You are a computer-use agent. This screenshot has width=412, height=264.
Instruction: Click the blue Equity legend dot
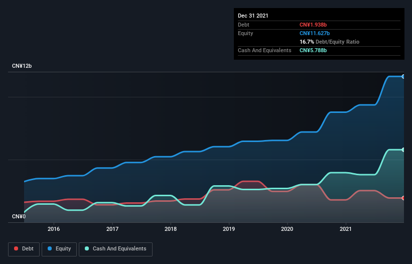50,248
